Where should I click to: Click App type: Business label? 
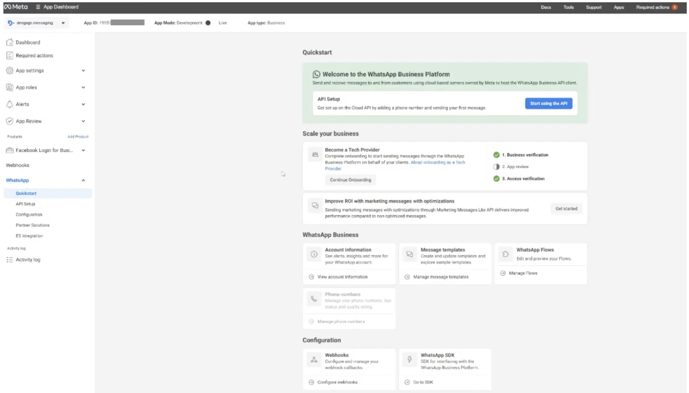point(266,23)
